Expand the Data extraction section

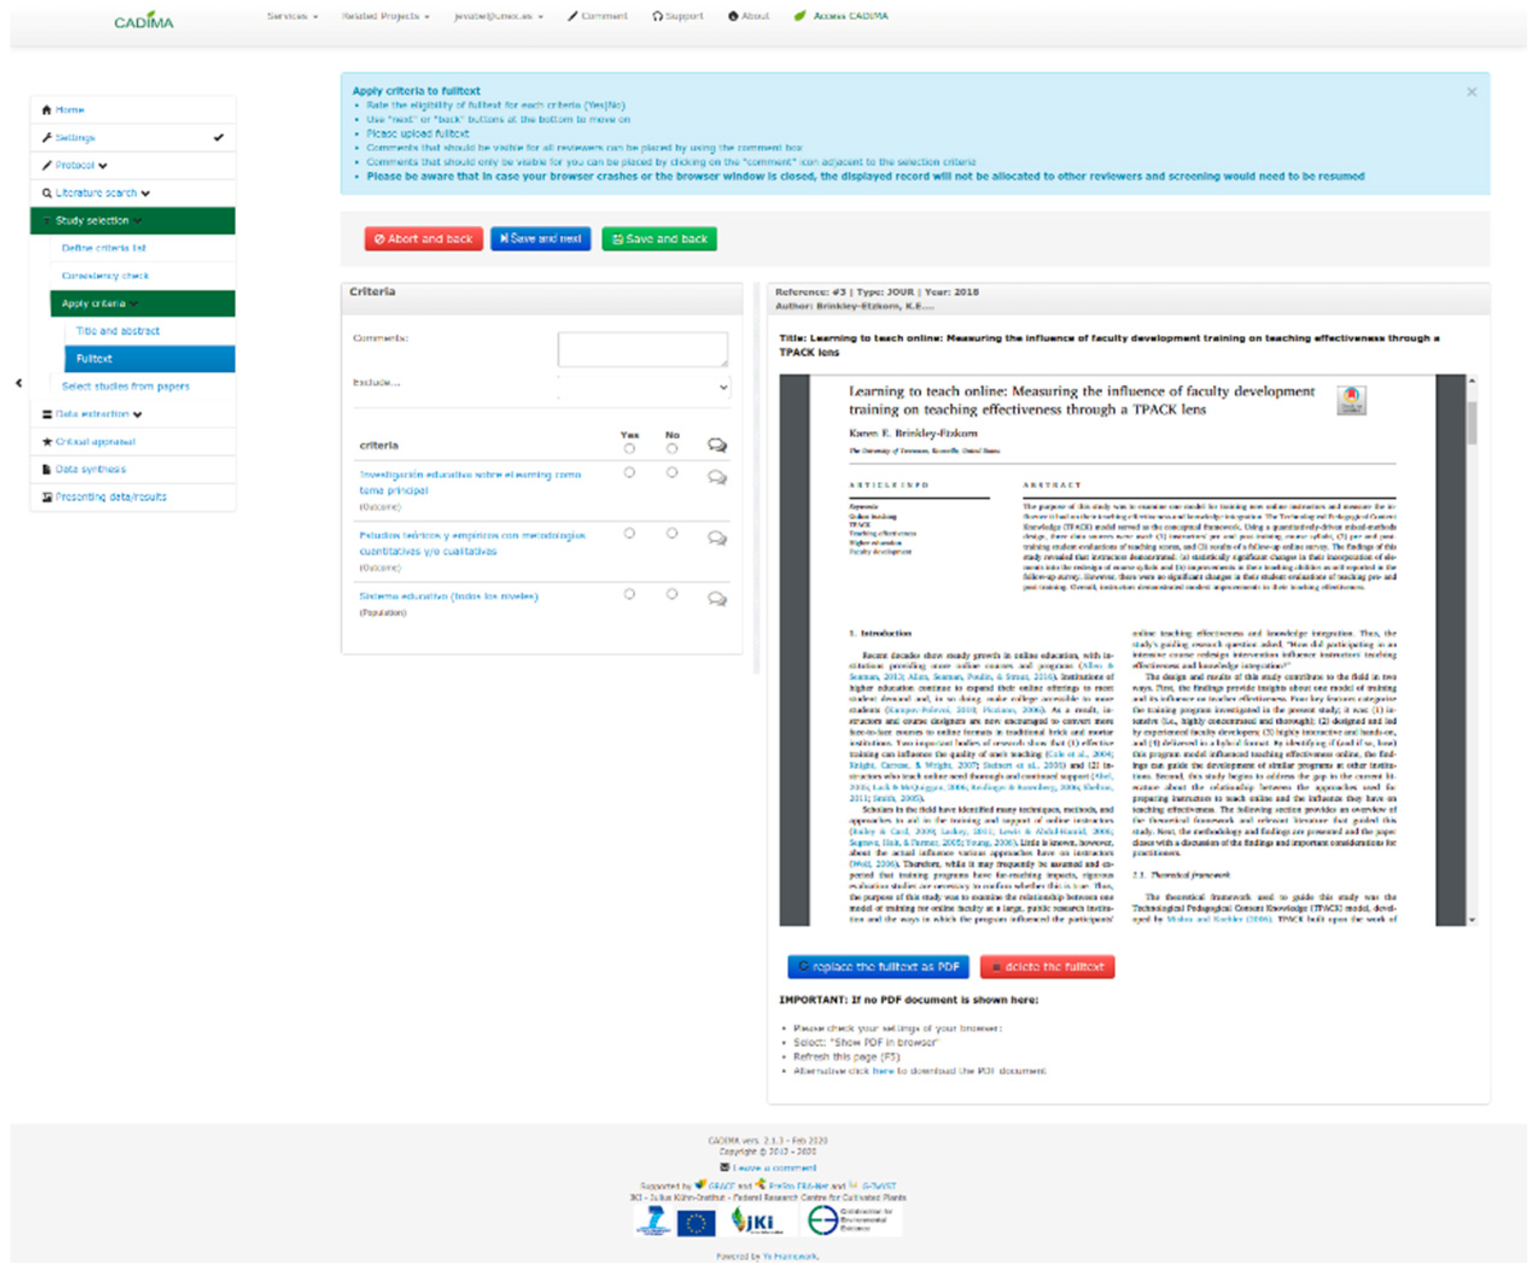click(92, 414)
